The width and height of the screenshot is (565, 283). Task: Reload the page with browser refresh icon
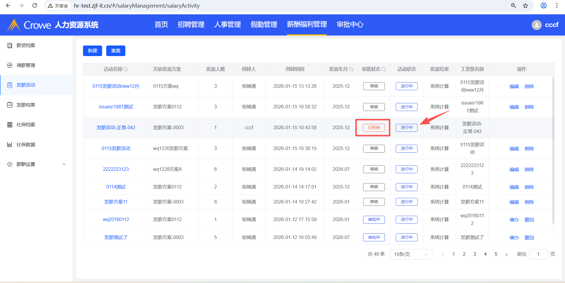tap(34, 6)
